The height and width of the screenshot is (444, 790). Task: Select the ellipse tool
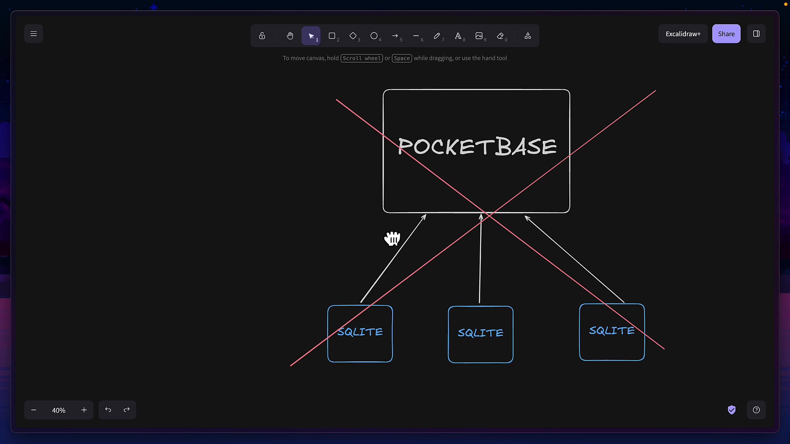(374, 36)
